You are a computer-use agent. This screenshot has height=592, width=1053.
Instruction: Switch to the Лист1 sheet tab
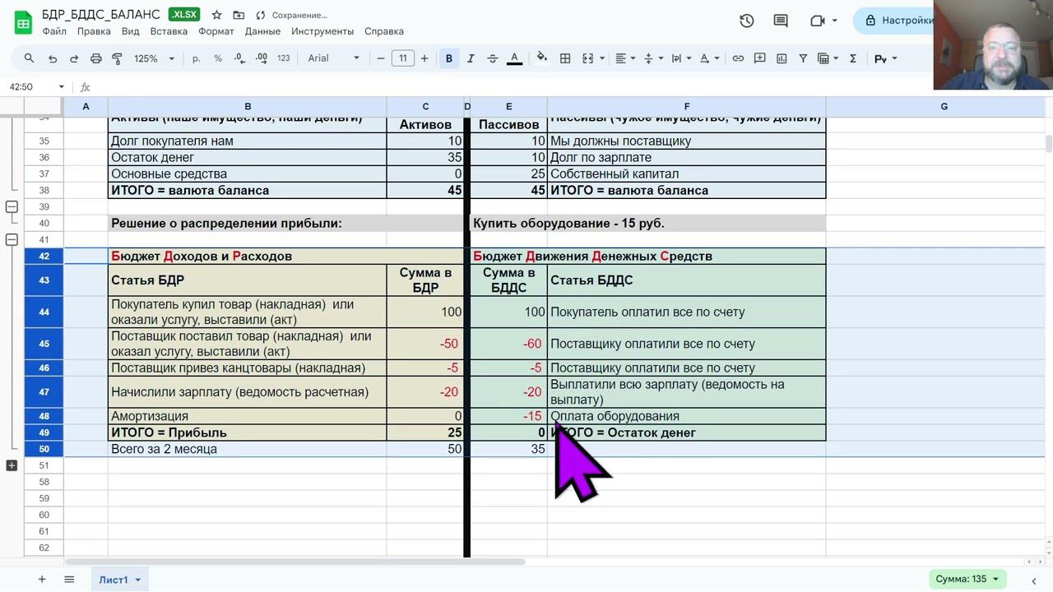click(x=120, y=580)
